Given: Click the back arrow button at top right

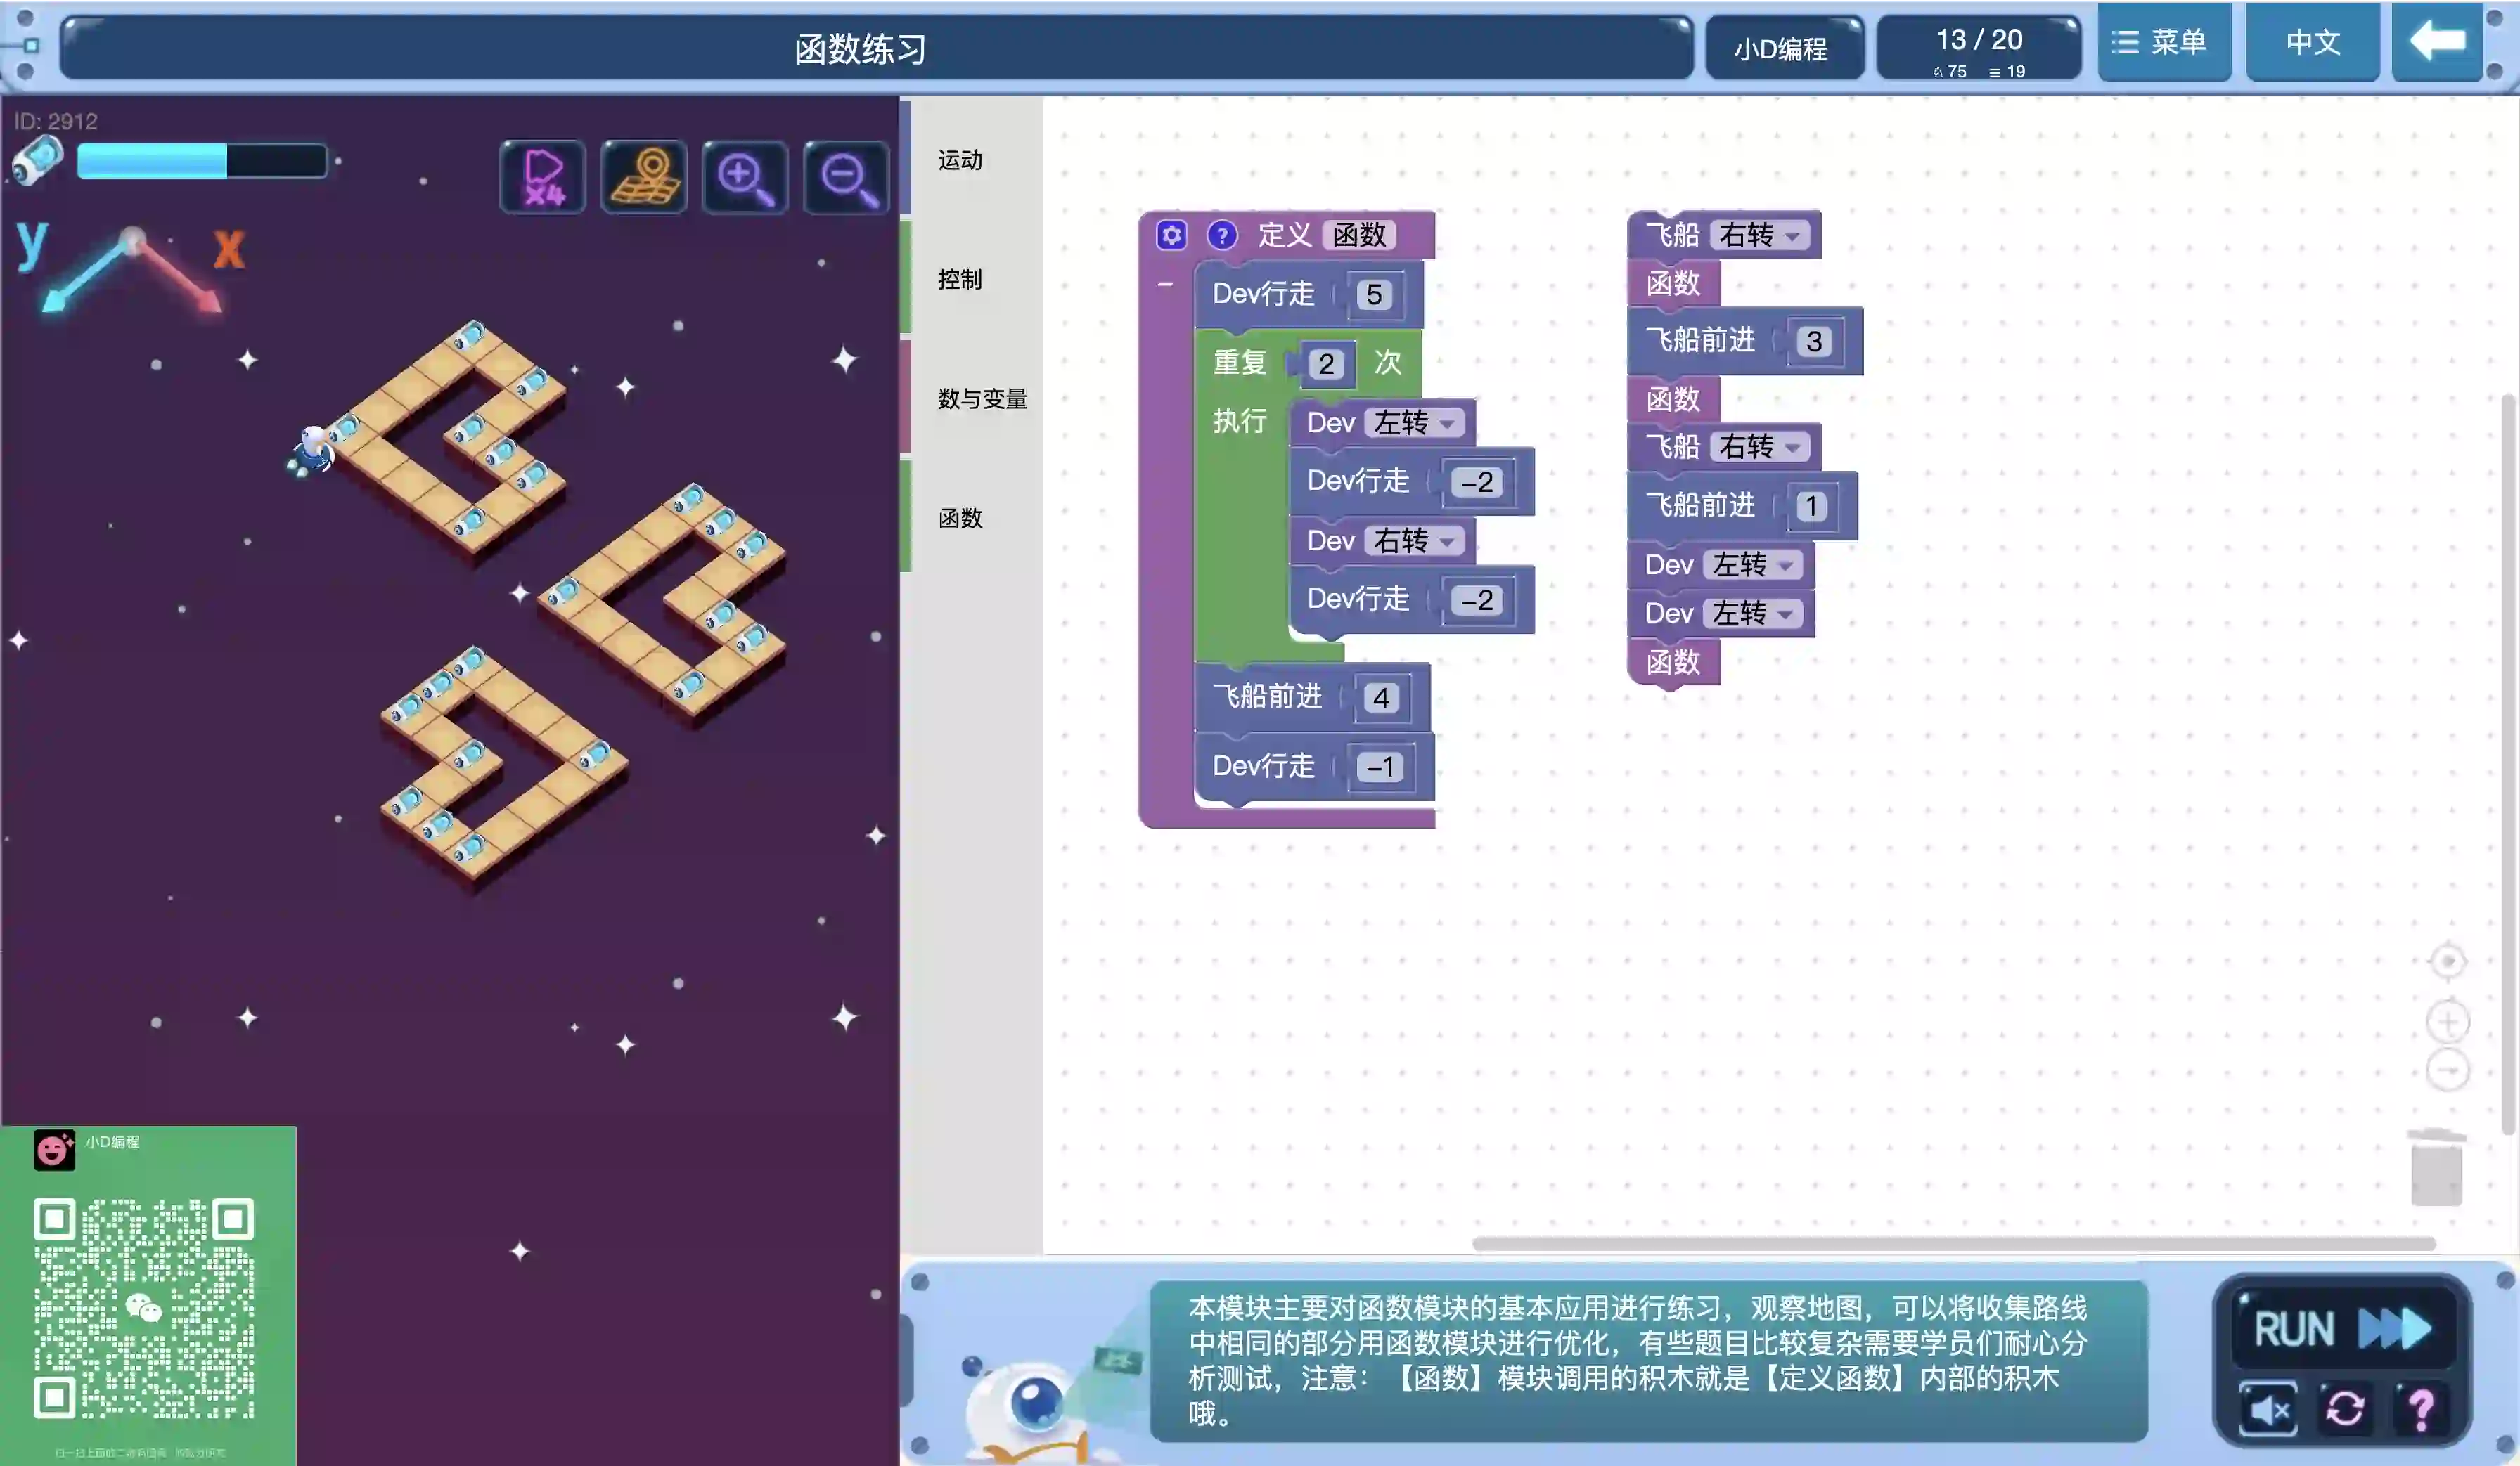Looking at the screenshot, I should coord(2437,42).
